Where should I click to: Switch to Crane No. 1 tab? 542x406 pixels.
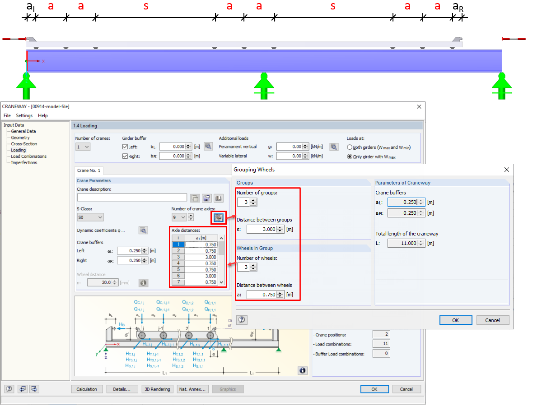click(89, 171)
